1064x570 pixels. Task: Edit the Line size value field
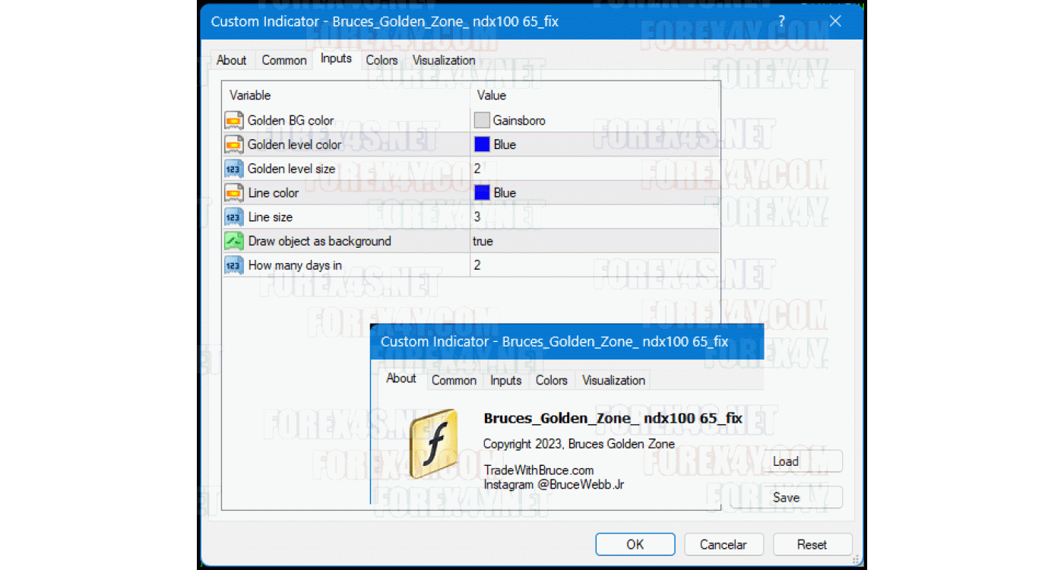(593, 217)
